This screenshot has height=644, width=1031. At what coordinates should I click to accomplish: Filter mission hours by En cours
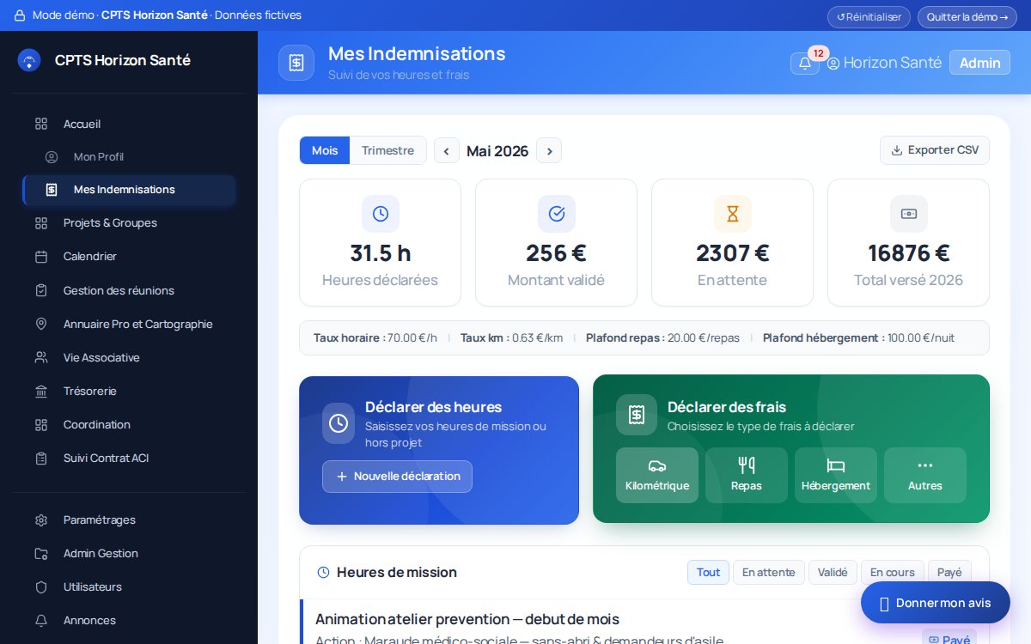[893, 572]
